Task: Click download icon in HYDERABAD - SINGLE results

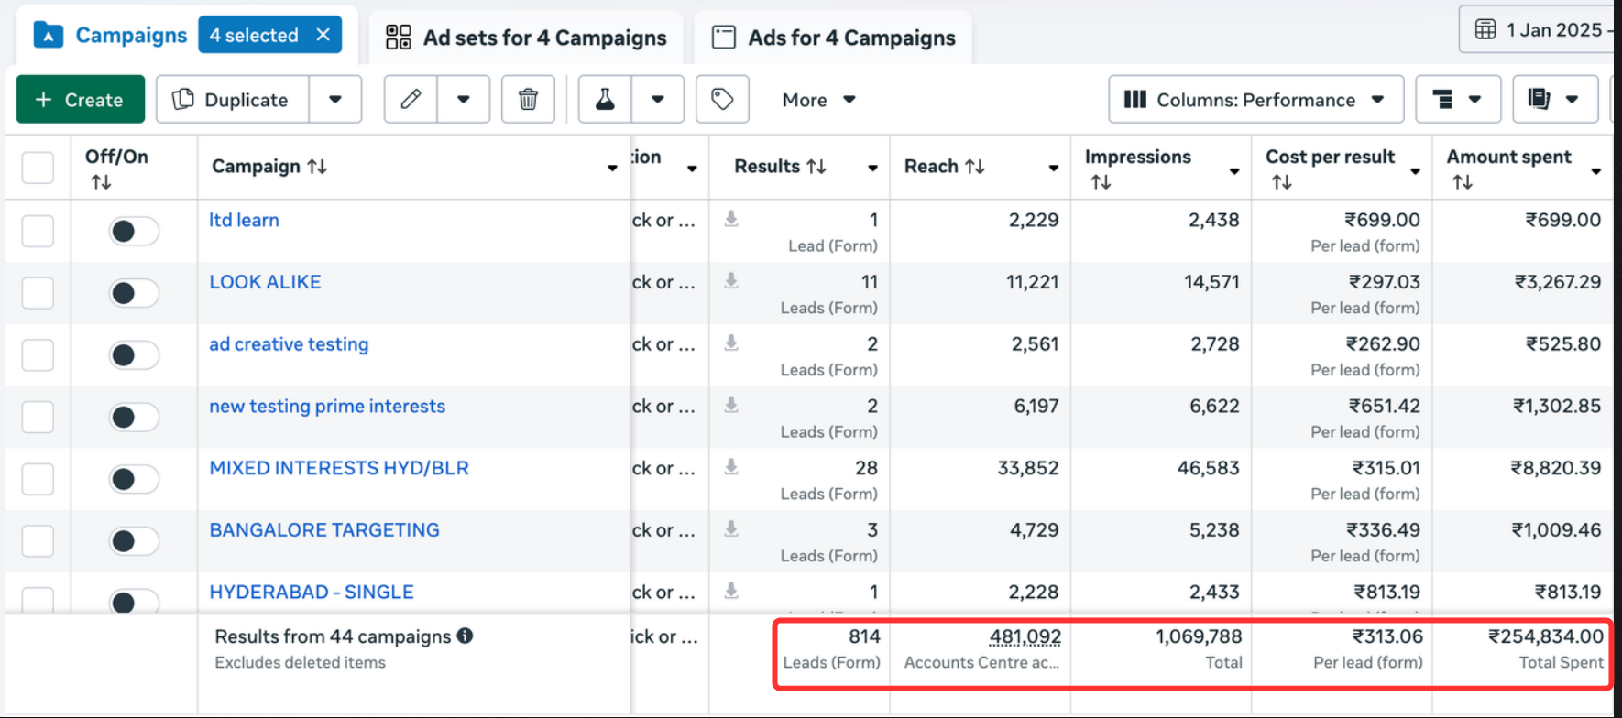Action: pyautogui.click(x=731, y=591)
